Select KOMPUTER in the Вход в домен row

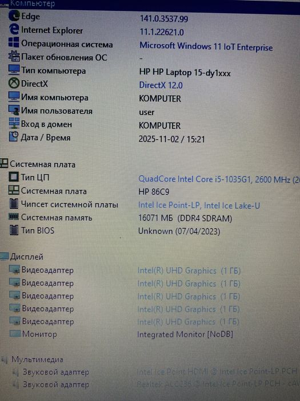159,125
